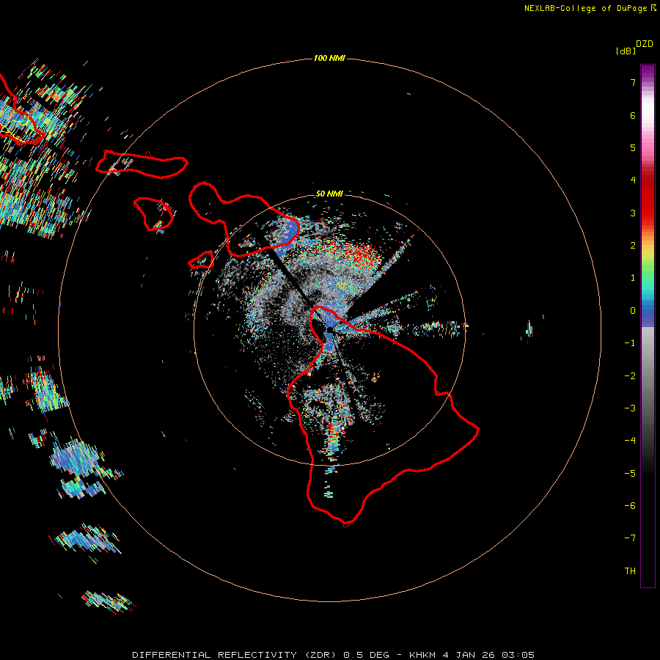Click the -3 value on color scale
The height and width of the screenshot is (660, 660).
pyautogui.click(x=630, y=408)
